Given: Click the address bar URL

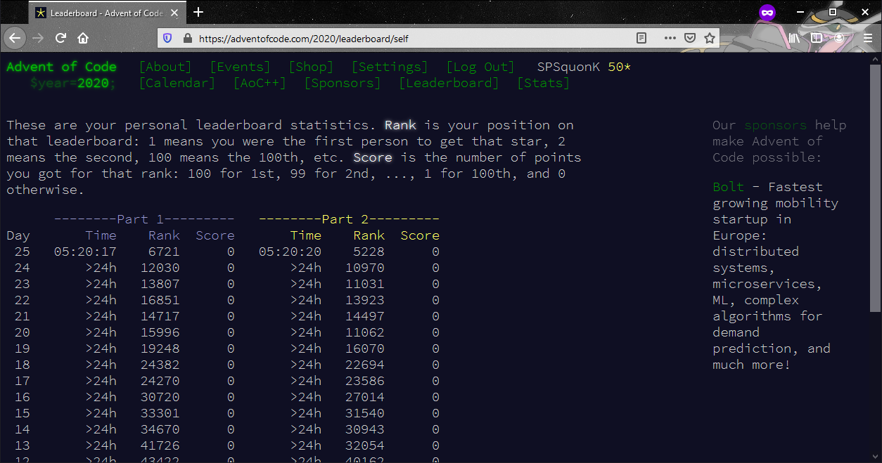Looking at the screenshot, I should (x=304, y=39).
